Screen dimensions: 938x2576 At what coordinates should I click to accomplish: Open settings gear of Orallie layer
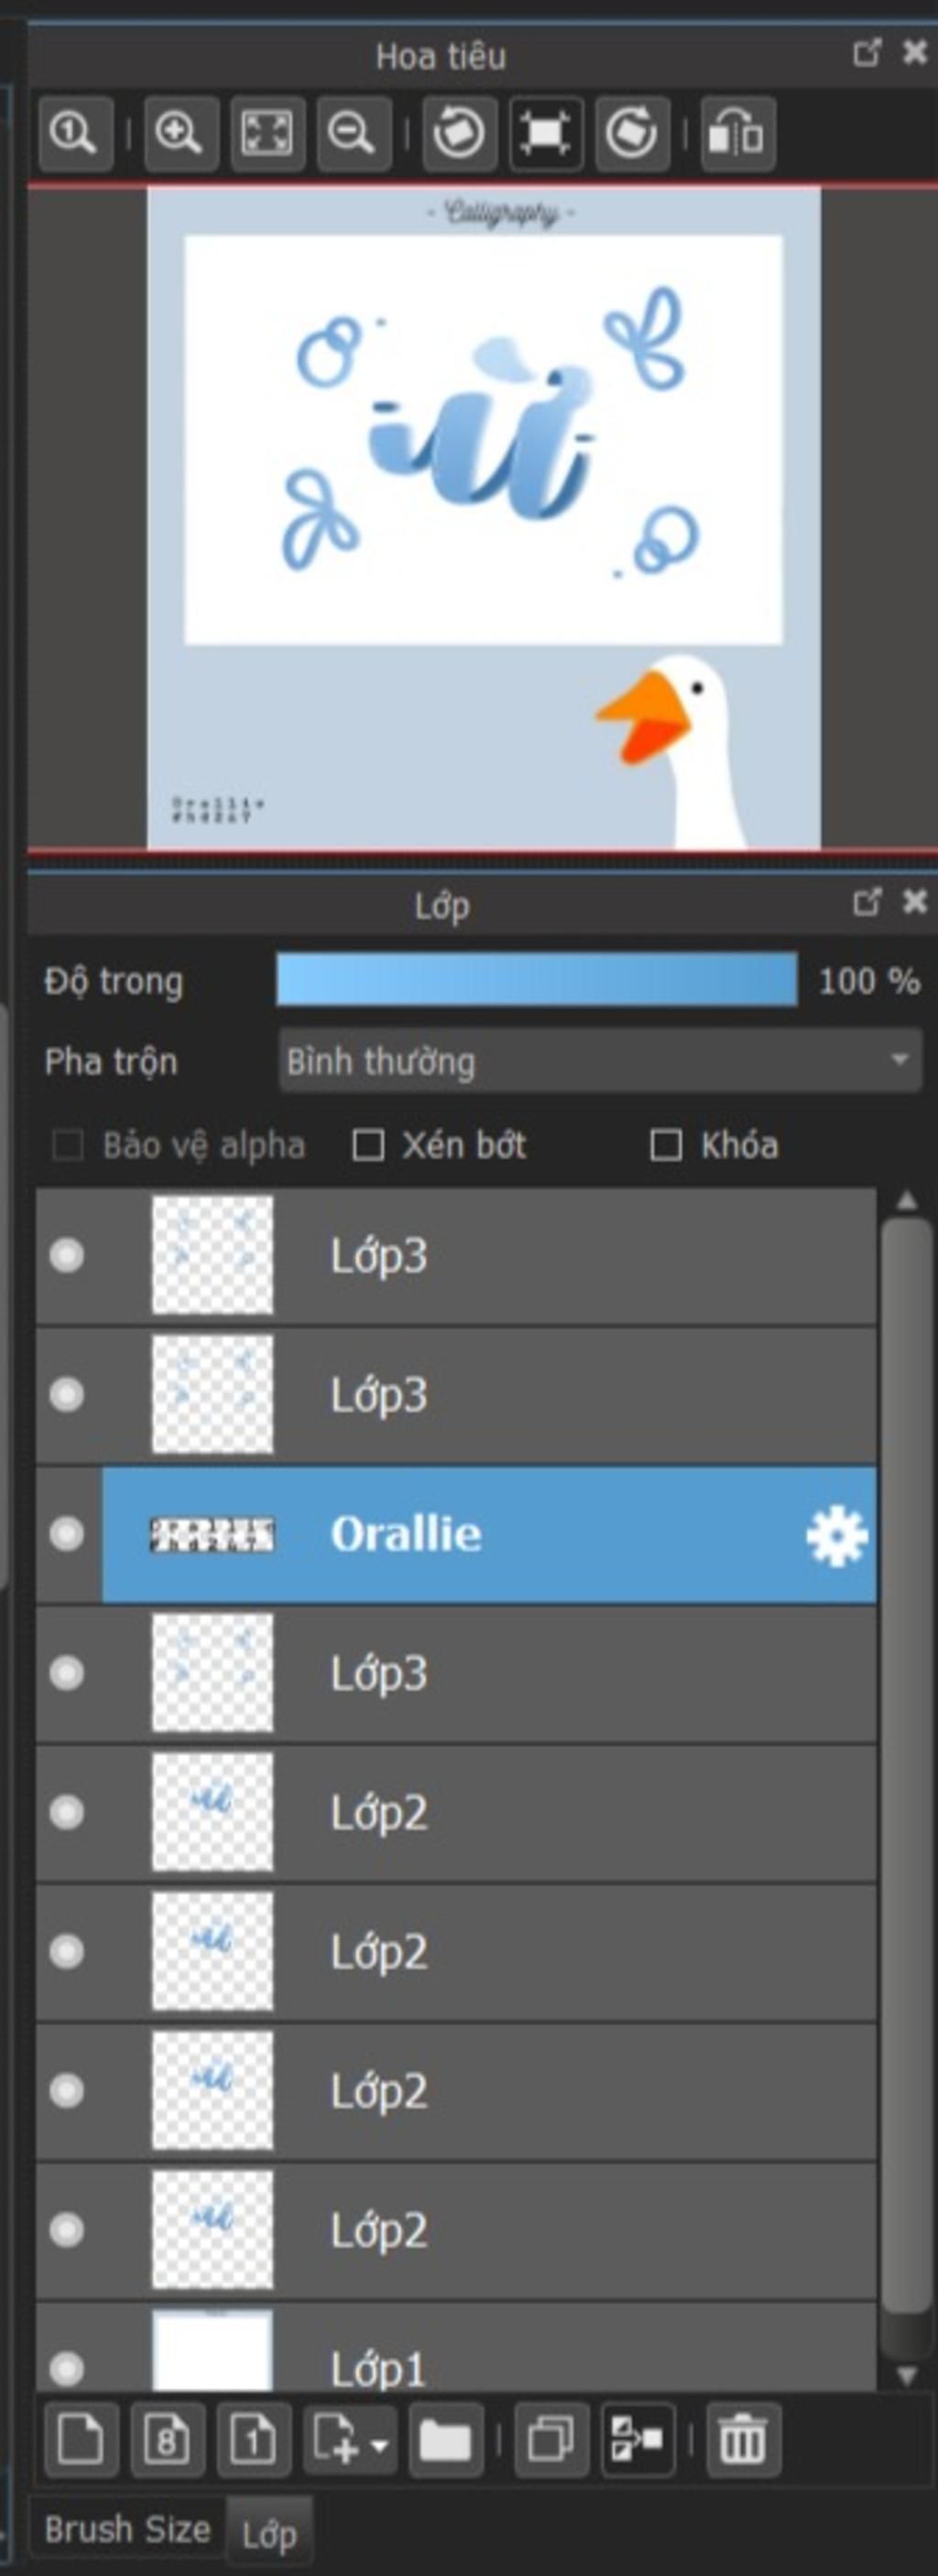(x=836, y=1536)
